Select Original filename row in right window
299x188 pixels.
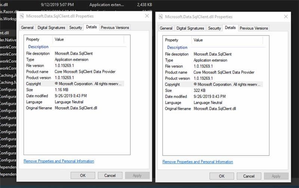[213, 109]
